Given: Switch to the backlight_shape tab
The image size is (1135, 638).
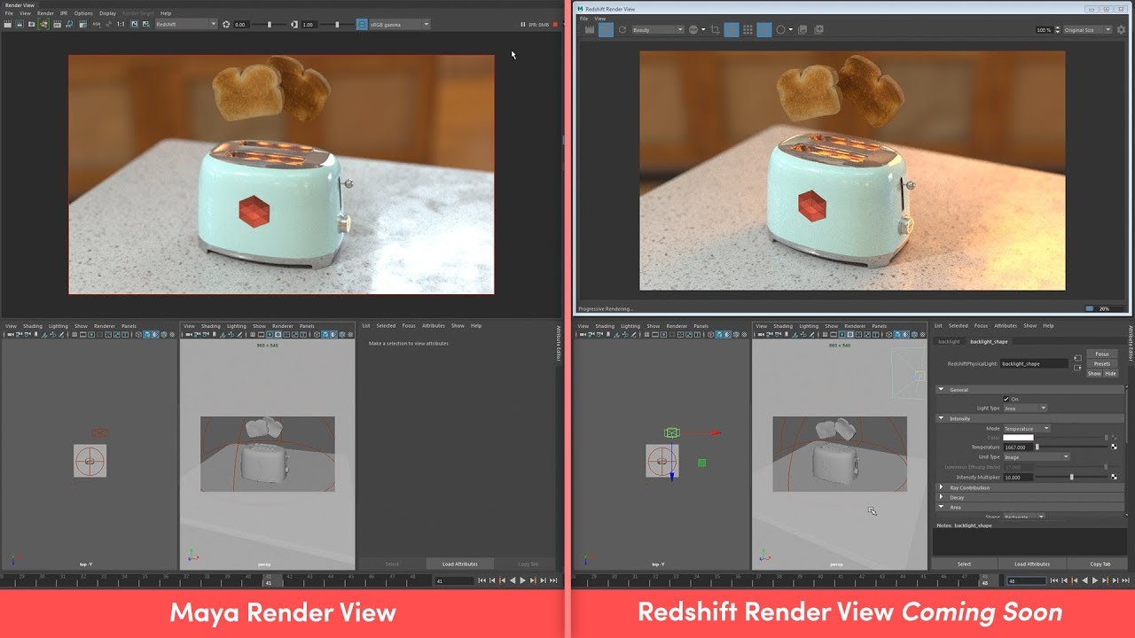Looking at the screenshot, I should [x=989, y=341].
